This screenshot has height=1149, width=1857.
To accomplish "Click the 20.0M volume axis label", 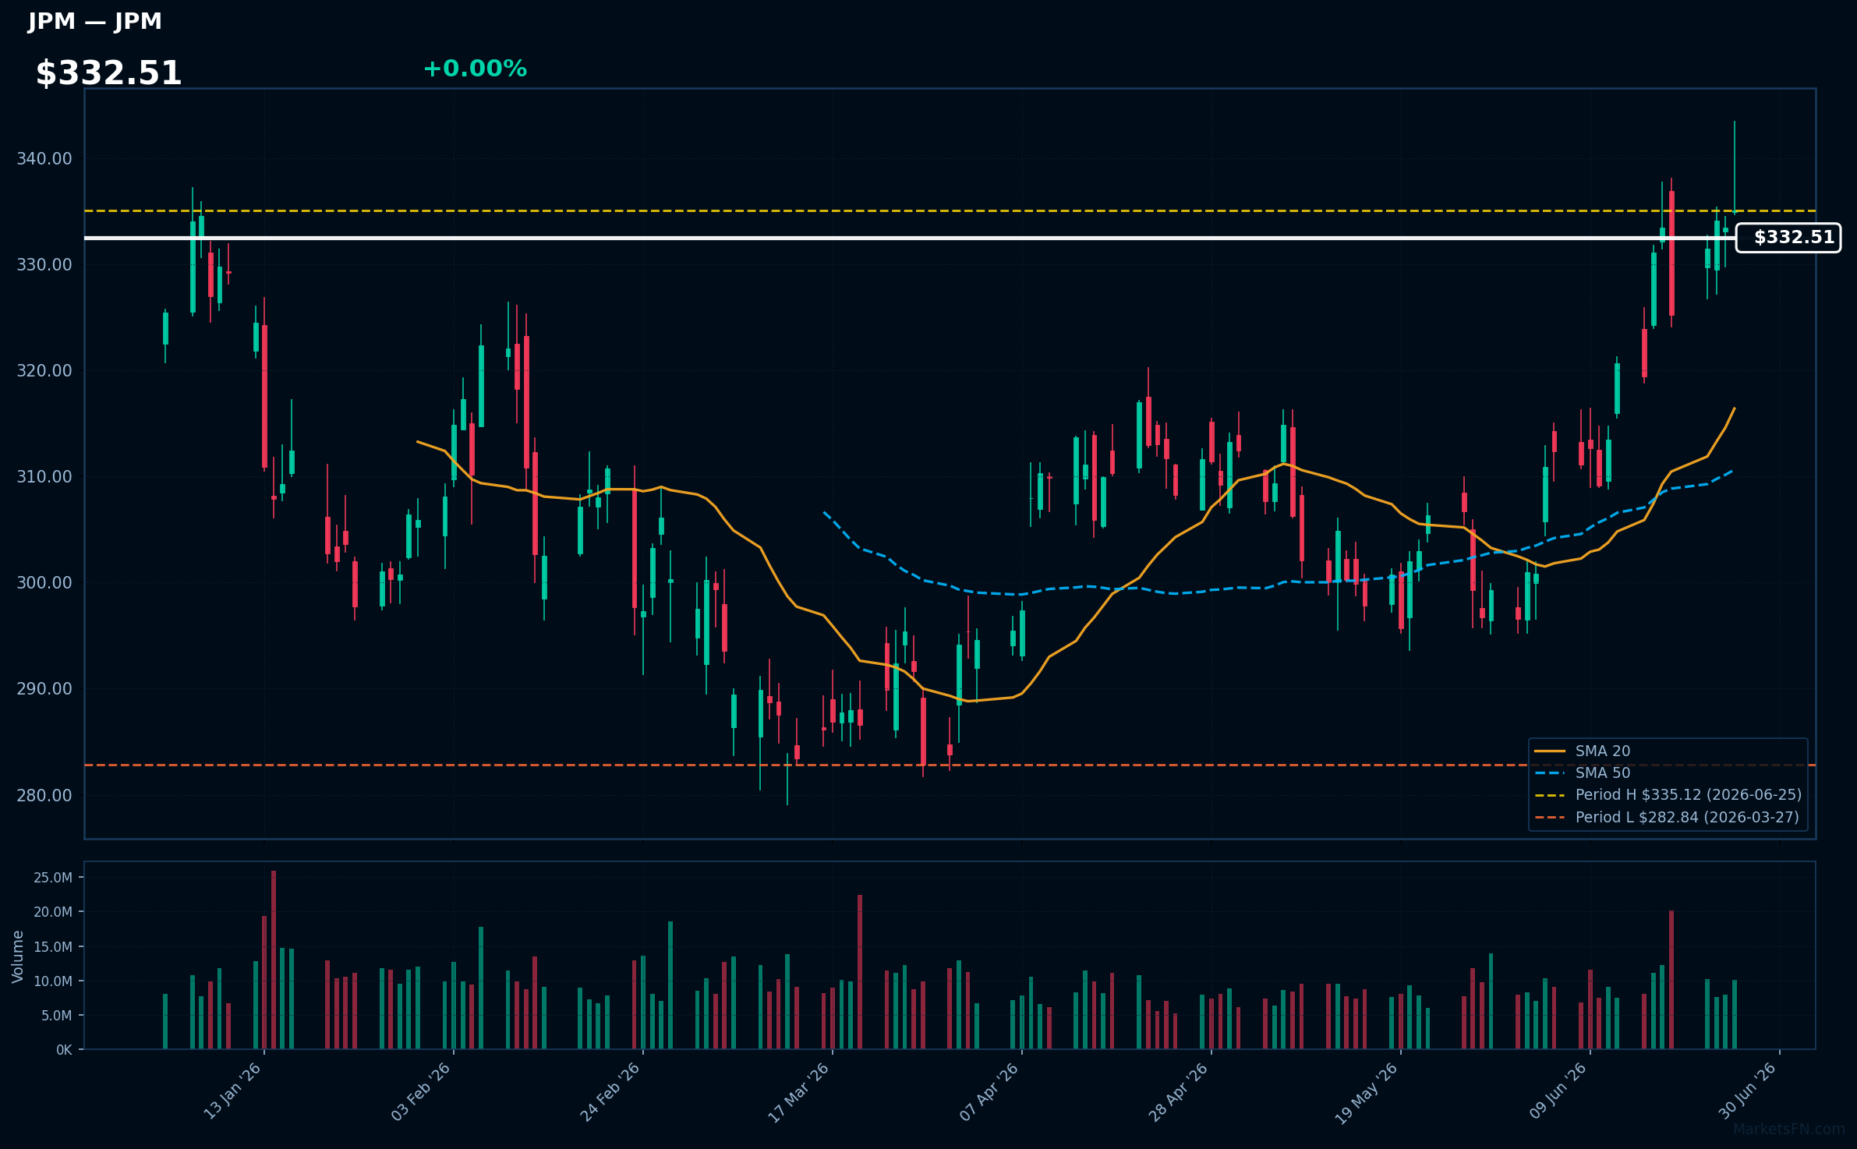I will tap(53, 912).
